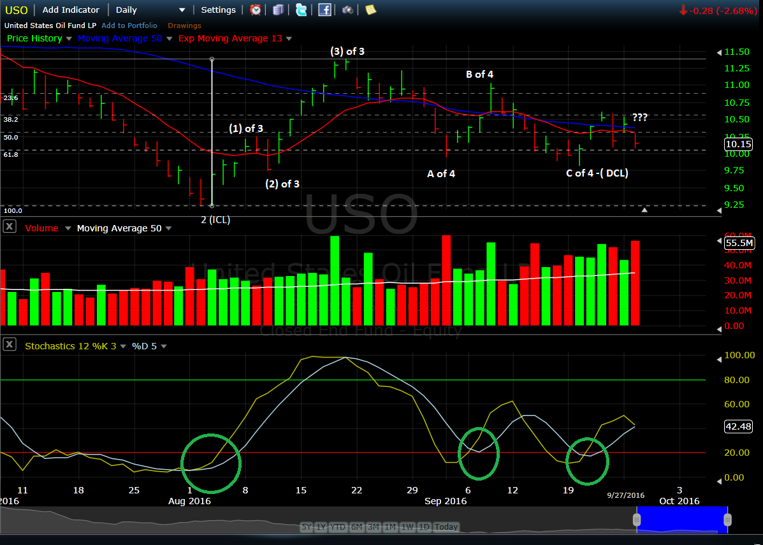Grab the left handle of range slider
The width and height of the screenshot is (763, 545).
click(637, 520)
